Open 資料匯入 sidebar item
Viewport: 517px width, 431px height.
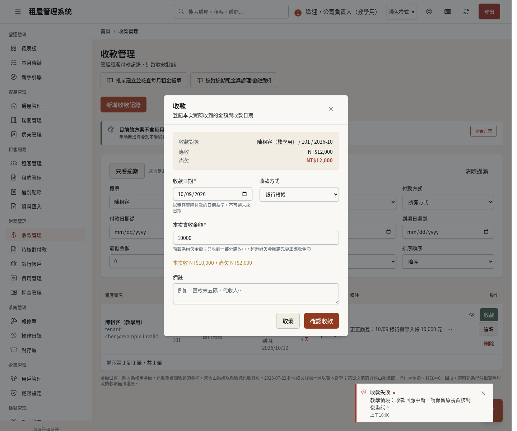(x=46, y=207)
